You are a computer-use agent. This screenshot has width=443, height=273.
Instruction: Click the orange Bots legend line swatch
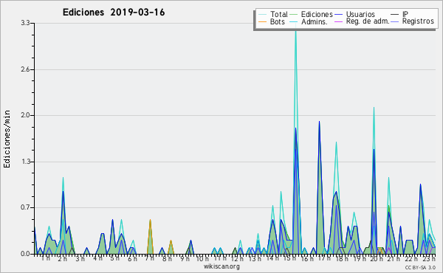(262, 21)
